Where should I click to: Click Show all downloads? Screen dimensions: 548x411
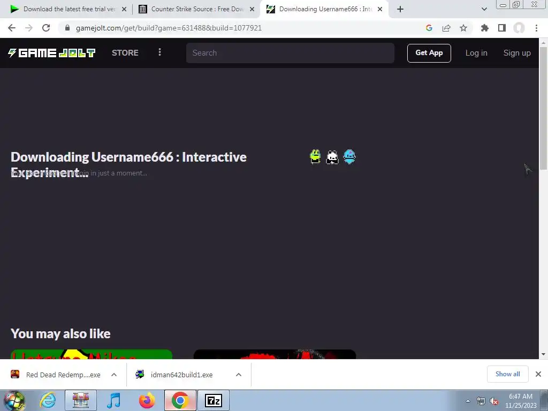coord(507,374)
